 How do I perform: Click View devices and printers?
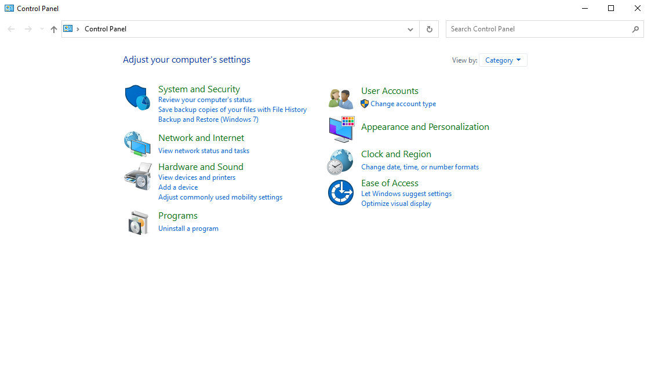click(x=197, y=177)
